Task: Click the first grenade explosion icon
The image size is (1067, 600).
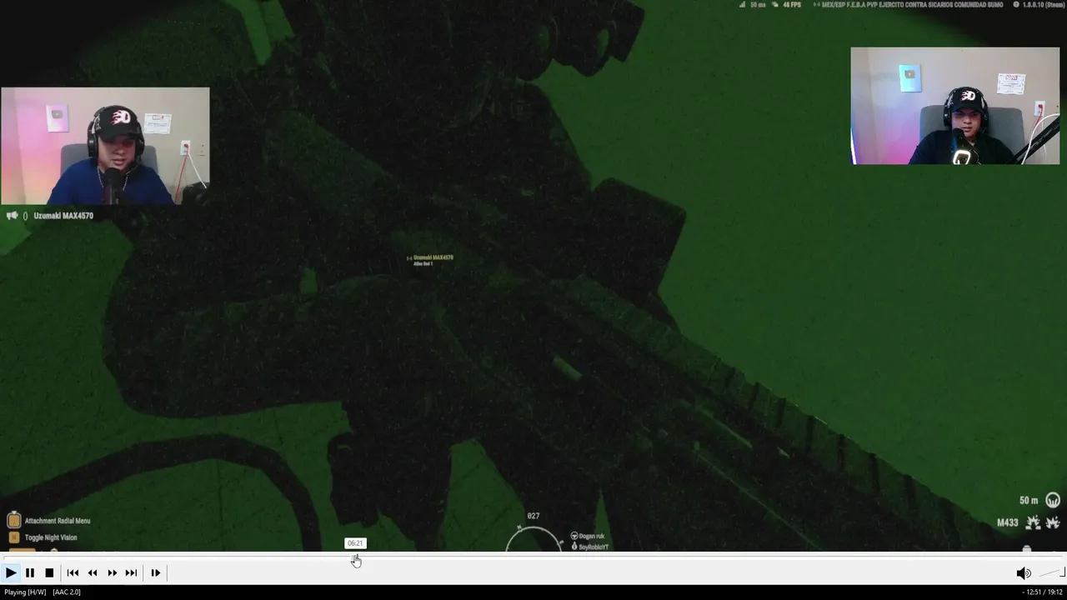Action: [x=1034, y=522]
